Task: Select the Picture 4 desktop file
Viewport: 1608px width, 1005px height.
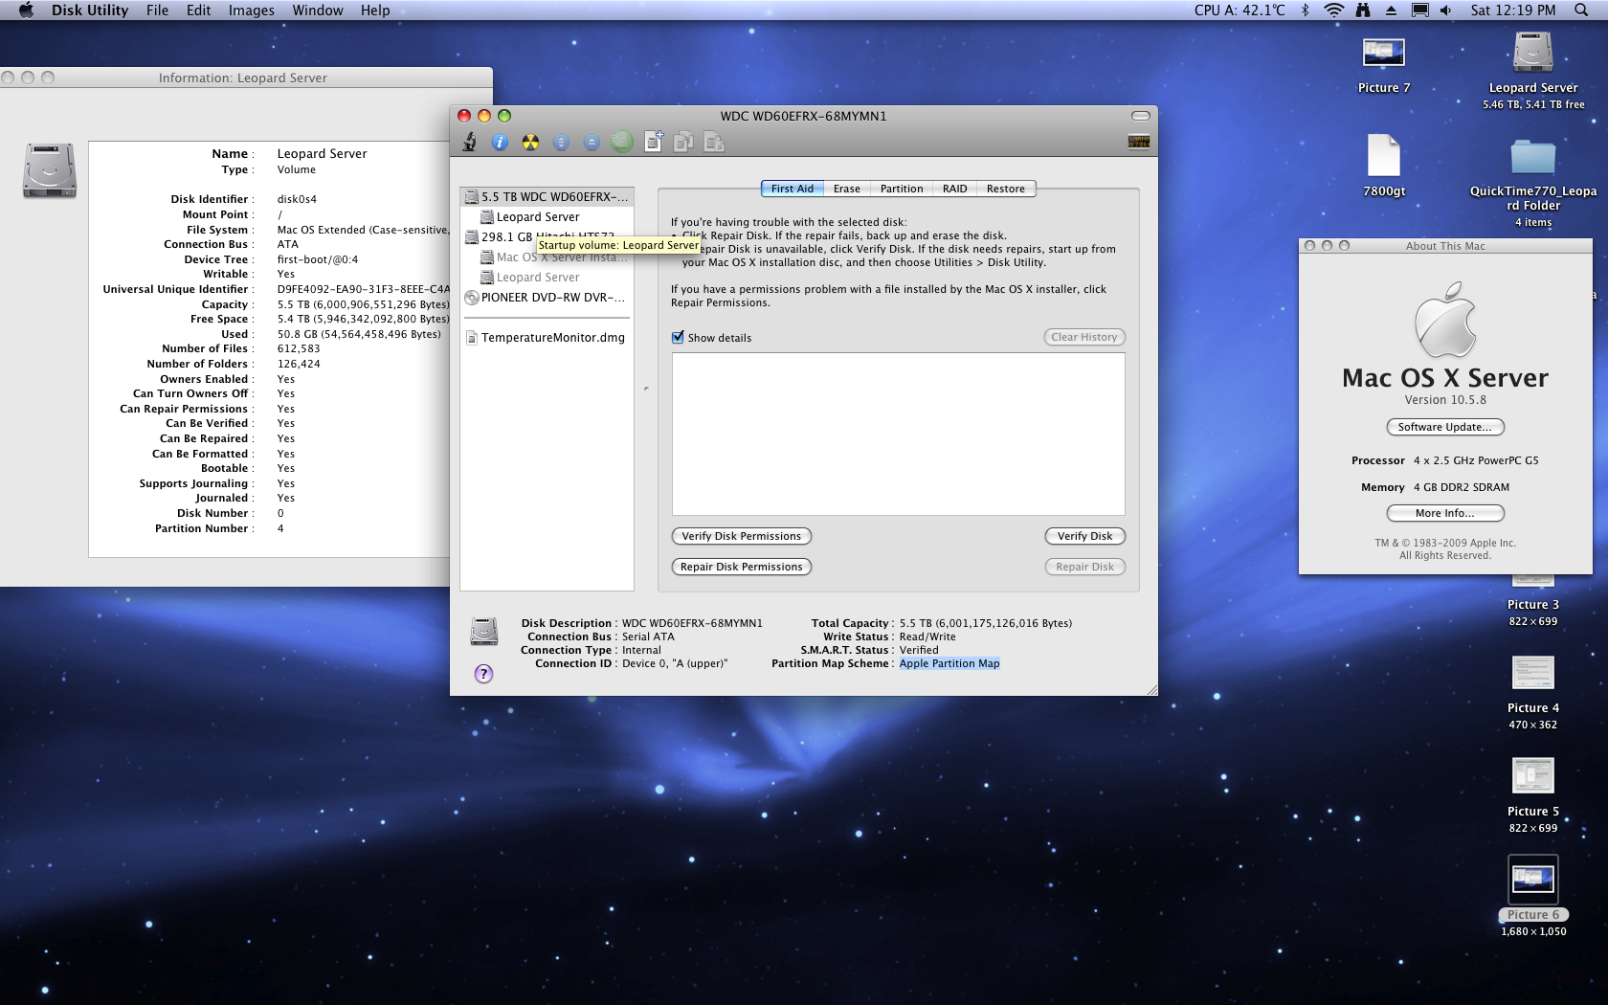Action: pos(1533,692)
